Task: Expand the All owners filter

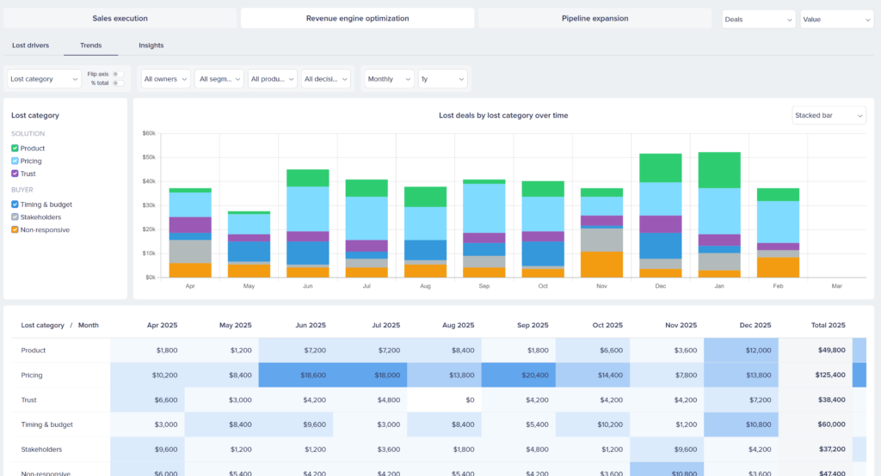Action: [166, 79]
